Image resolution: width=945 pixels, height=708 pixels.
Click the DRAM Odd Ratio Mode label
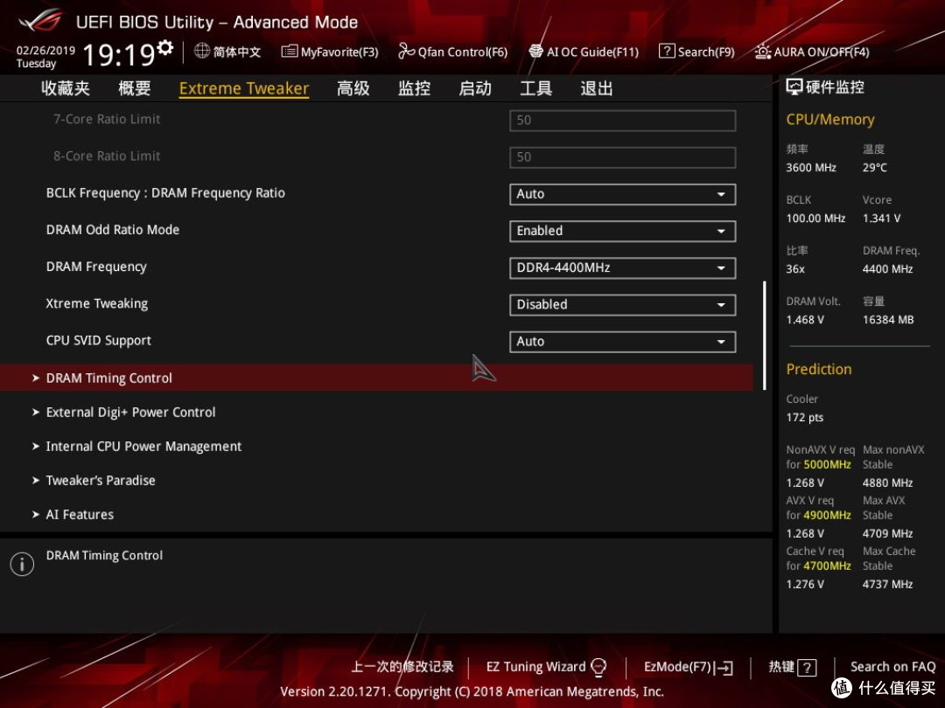tap(113, 230)
